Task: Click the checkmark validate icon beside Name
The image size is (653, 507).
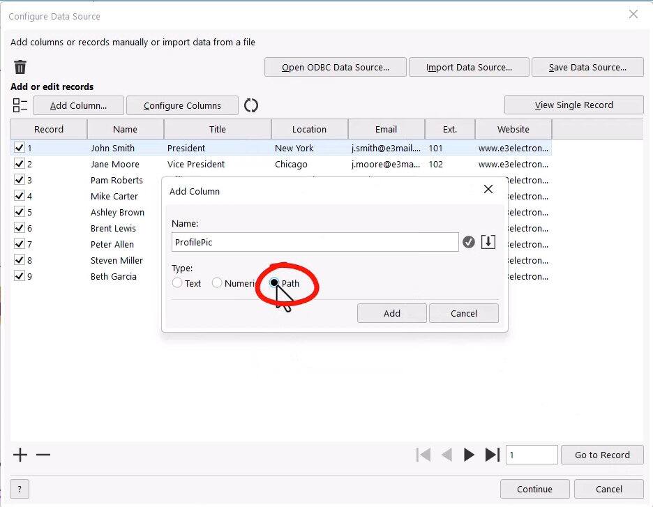Action: click(x=469, y=242)
